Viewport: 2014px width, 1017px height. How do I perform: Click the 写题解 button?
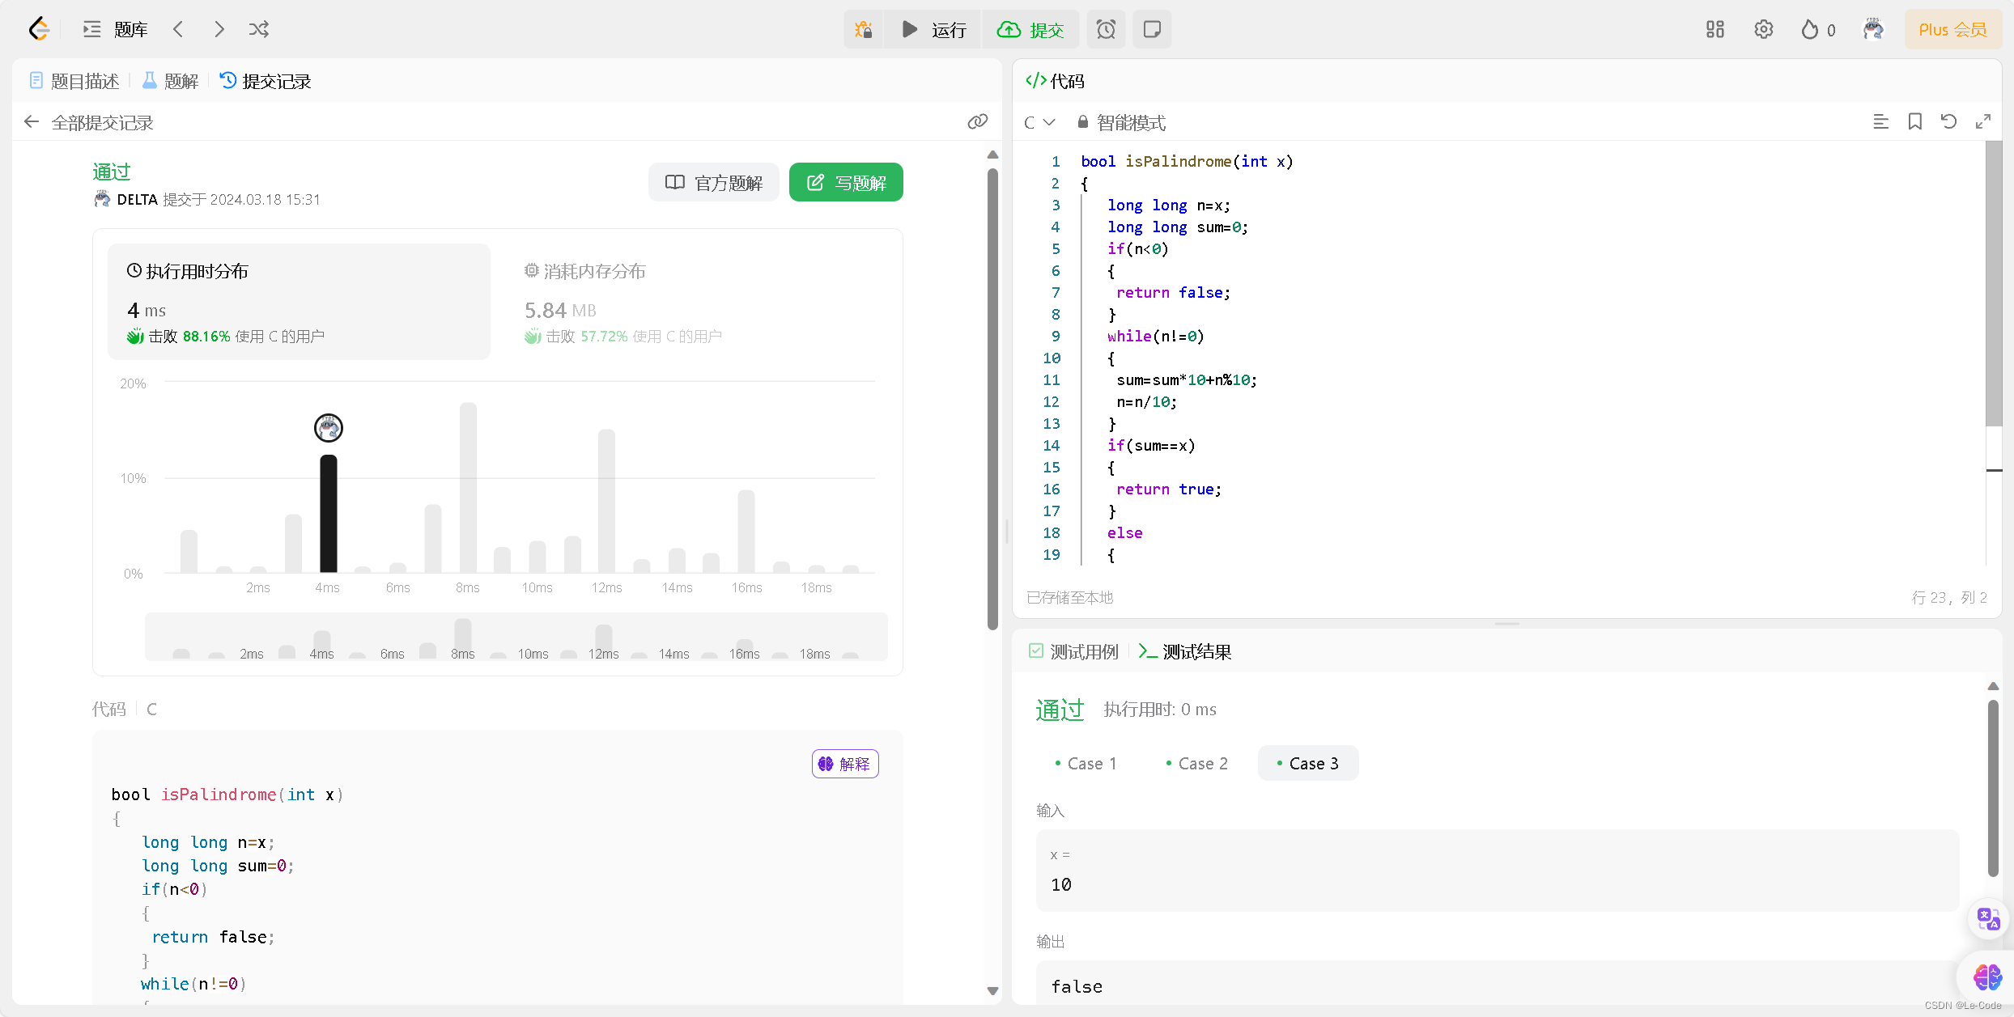point(846,183)
